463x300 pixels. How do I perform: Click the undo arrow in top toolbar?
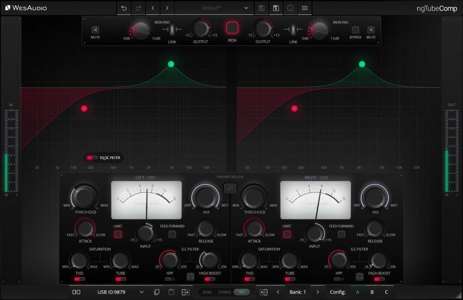(x=124, y=8)
